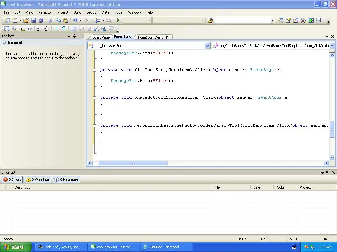Image resolution: width=337 pixels, height=252 pixels.
Task: Click inside the Find text box on the toolbar
Action: (x=243, y=20)
